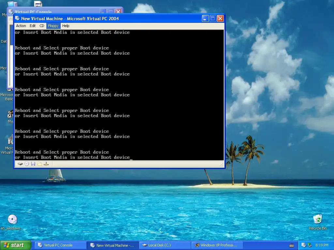Click the Virtual PC system tray icon
Viewport: 334px width, 250px height.
304,245
